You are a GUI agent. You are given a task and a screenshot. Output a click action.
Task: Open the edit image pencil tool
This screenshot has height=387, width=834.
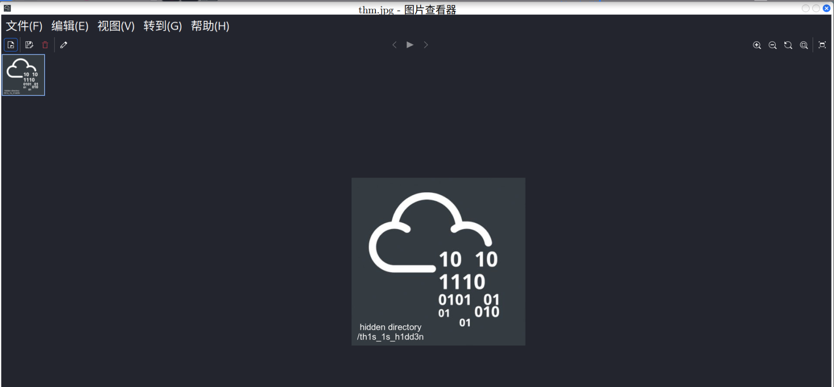coord(64,45)
